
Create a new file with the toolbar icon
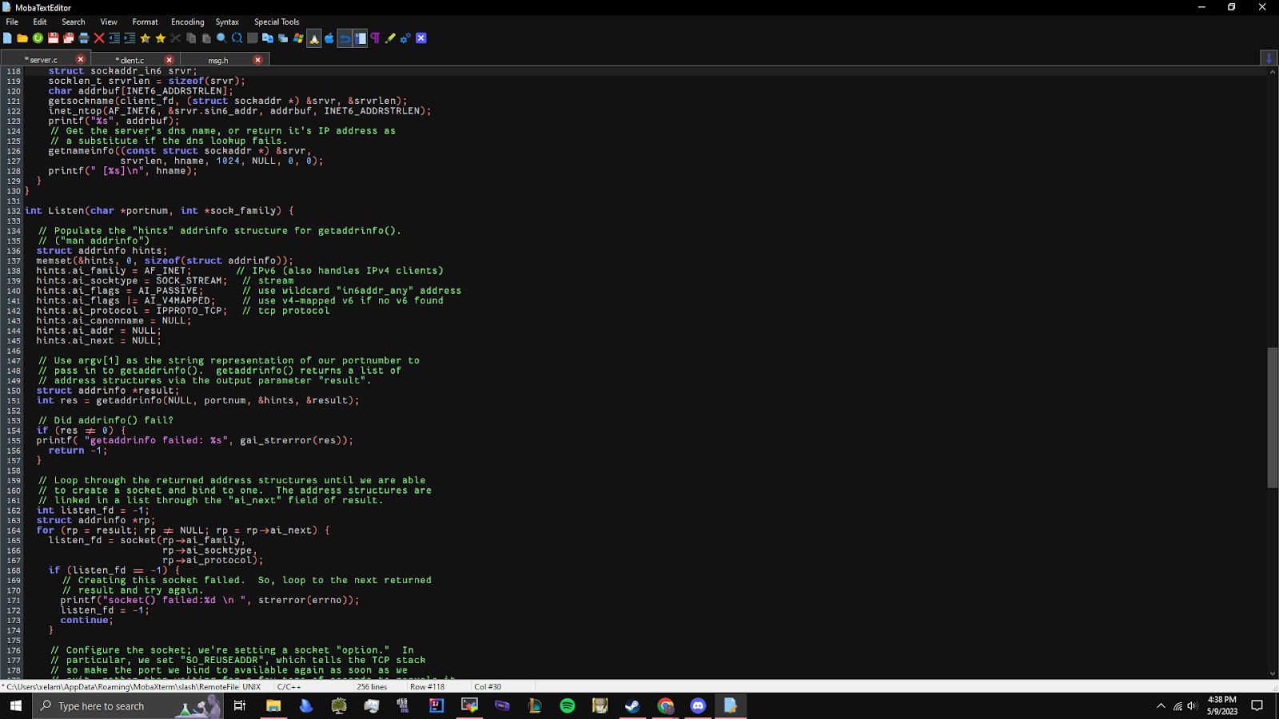click(x=7, y=38)
